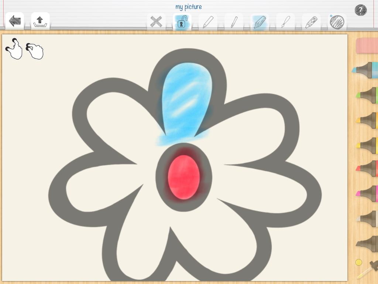Select the paintbrush tool
The height and width of the screenshot is (284, 378).
[285, 22]
